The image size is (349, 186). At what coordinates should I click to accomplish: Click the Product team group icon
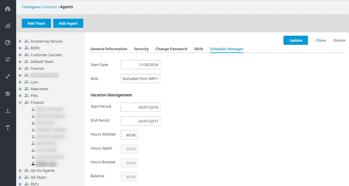27,102
